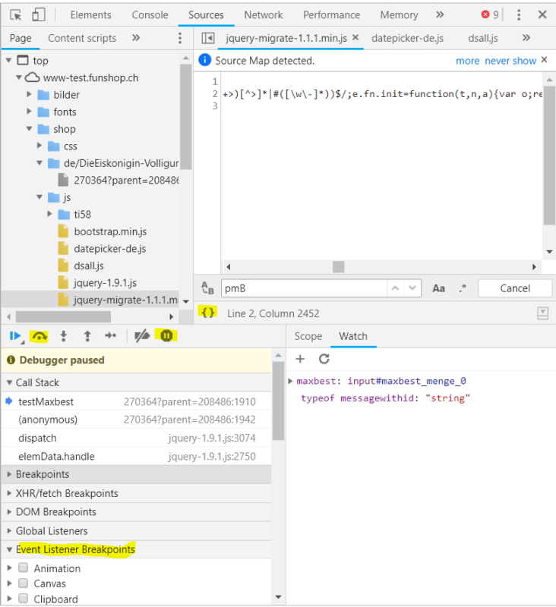556x607 pixels.
Task: Click the inspect element picker icon
Action: click(15, 14)
